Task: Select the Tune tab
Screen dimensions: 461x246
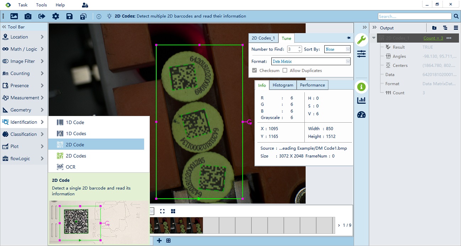Action: 286,38
